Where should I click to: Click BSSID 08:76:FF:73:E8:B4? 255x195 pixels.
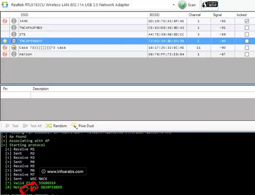click(x=166, y=54)
